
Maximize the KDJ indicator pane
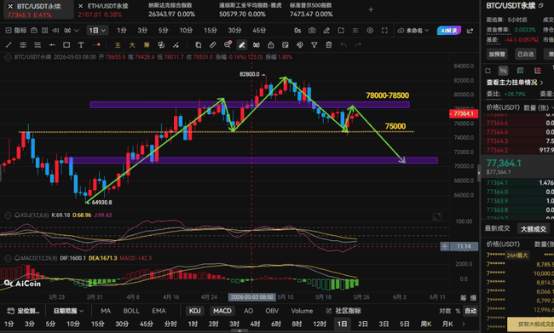(437, 217)
